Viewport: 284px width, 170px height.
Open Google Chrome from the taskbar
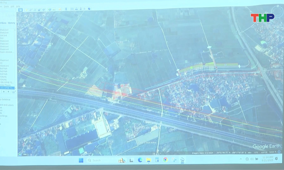coord(166,160)
